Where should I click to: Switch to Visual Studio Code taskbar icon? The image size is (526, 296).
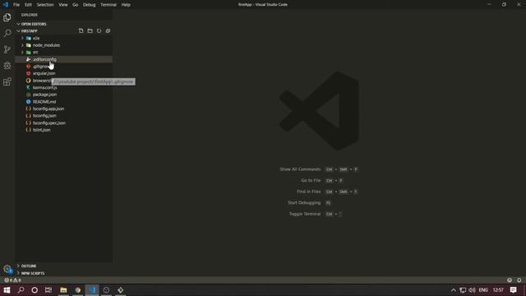[92, 290]
